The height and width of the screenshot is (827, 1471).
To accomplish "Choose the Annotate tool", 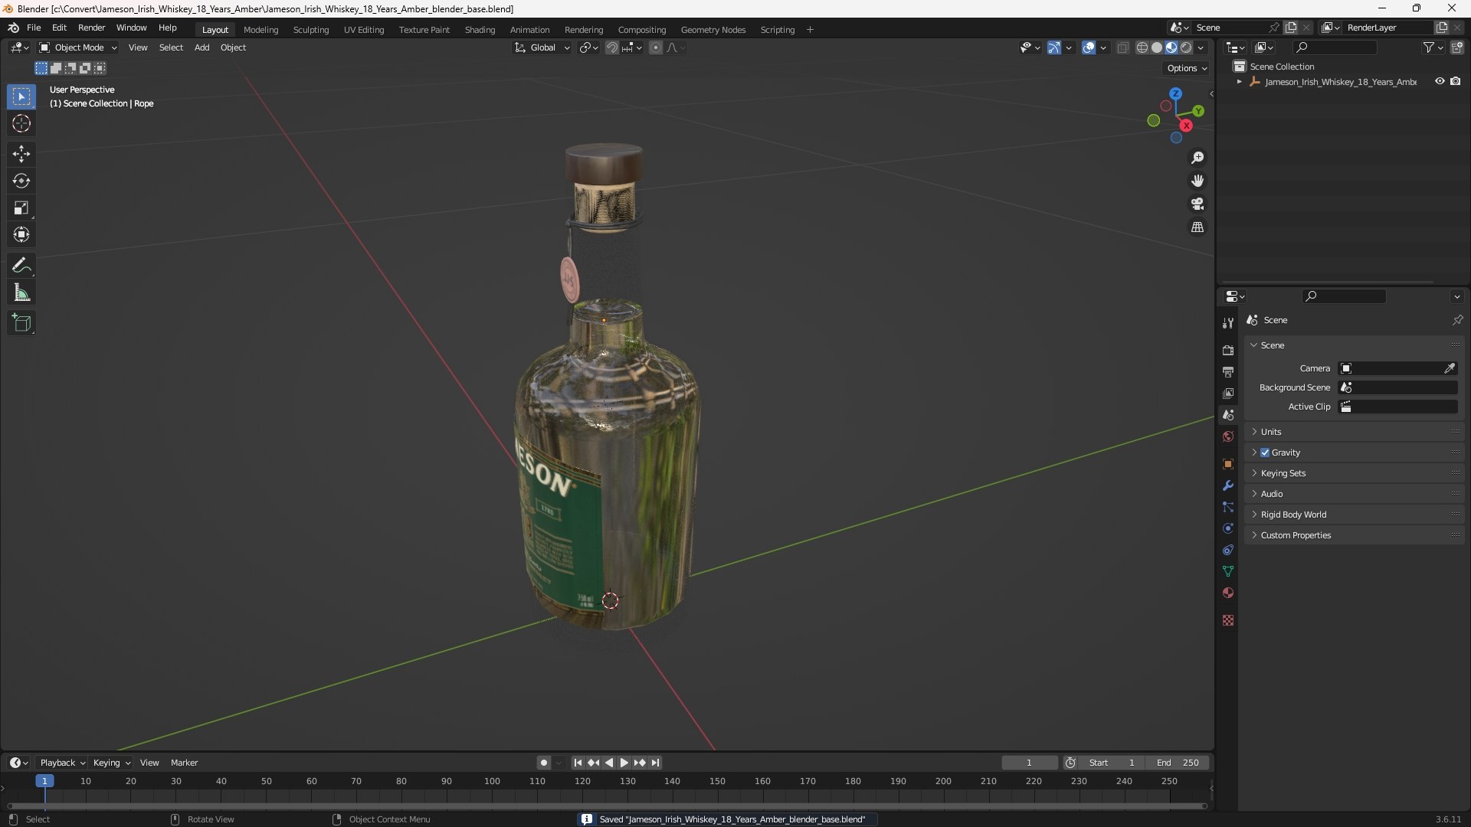I will coord(21,266).
